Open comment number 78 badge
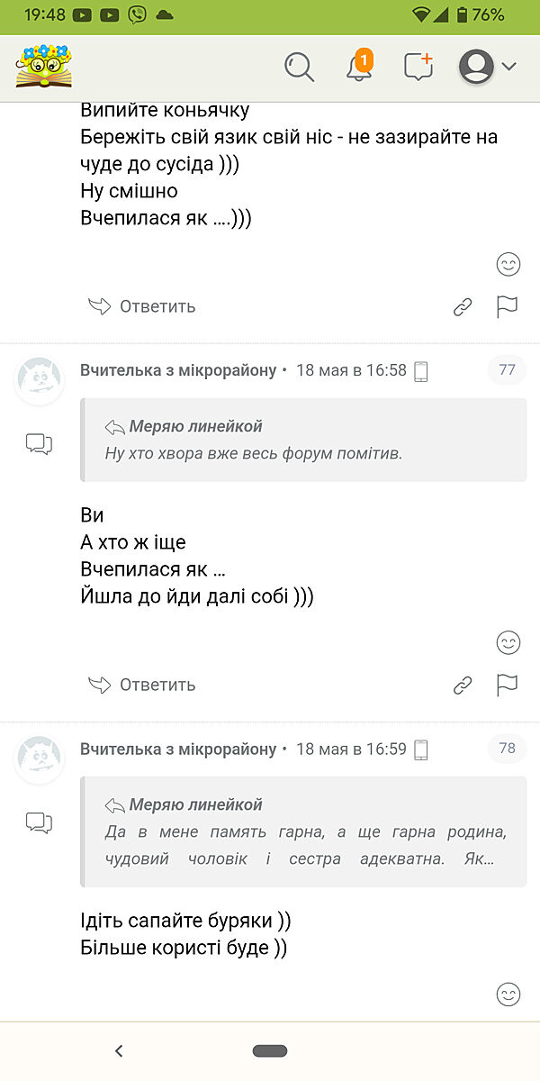The image size is (540, 1081). 507,748
